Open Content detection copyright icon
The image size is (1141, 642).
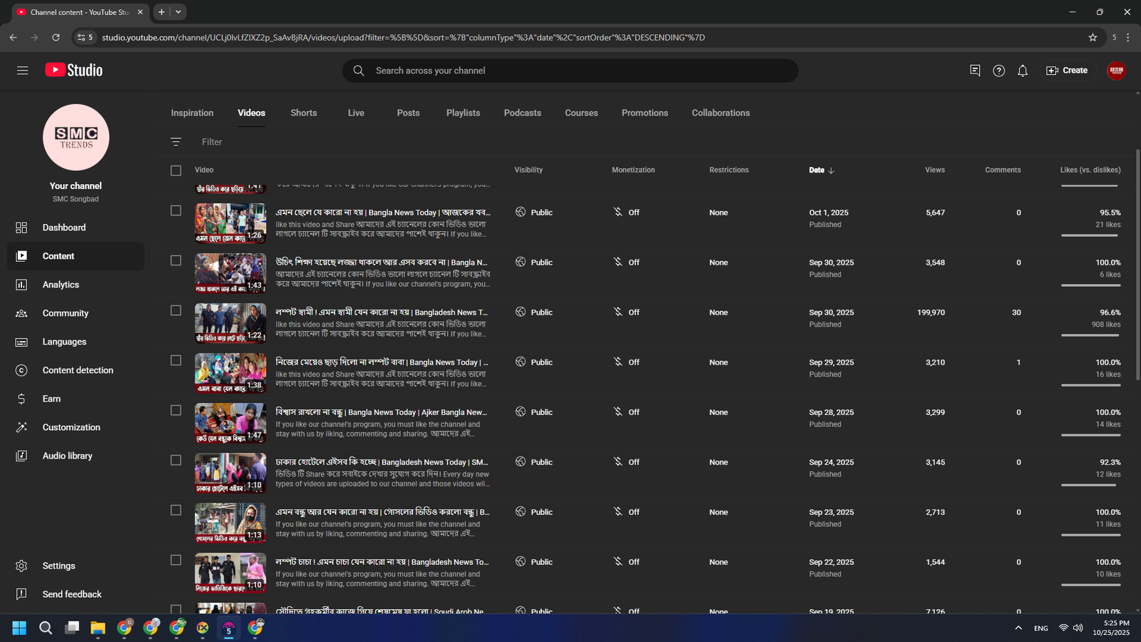coord(21,370)
